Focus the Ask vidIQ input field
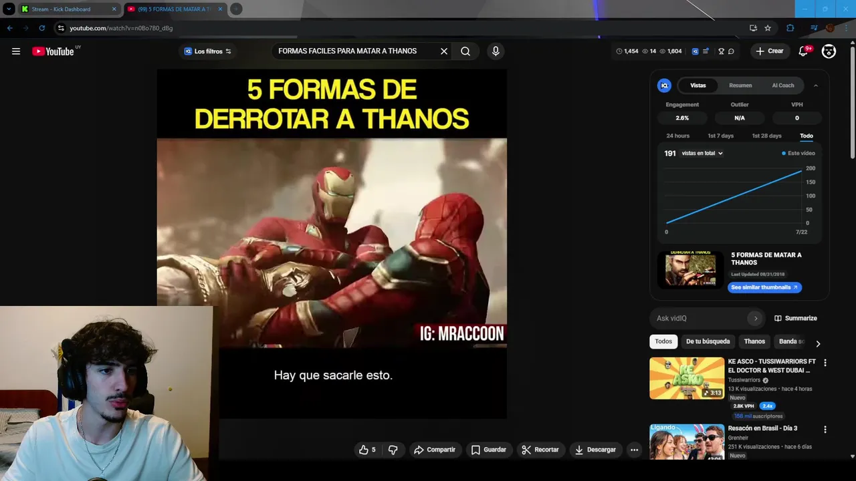The width and height of the screenshot is (856, 481). point(699,319)
